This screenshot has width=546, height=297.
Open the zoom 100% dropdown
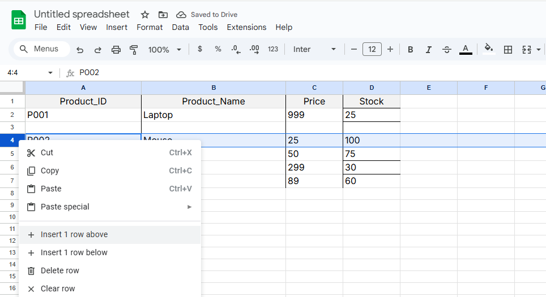164,50
